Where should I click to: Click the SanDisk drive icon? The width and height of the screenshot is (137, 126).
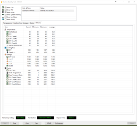pos(8,46)
